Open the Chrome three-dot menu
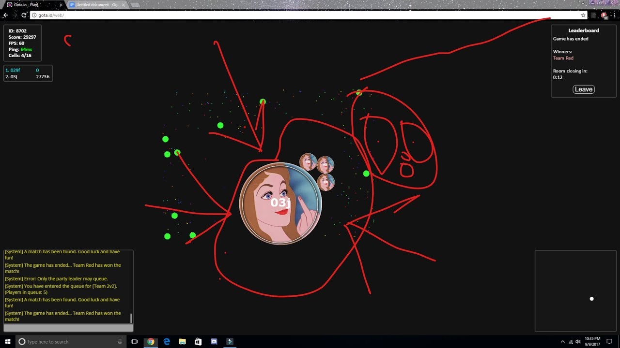 pos(614,15)
